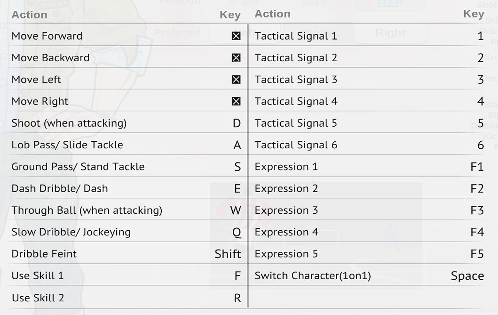Click the crossed-box icon beside Move Forward

click(x=236, y=36)
